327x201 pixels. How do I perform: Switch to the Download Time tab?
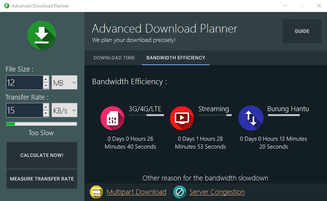(114, 58)
